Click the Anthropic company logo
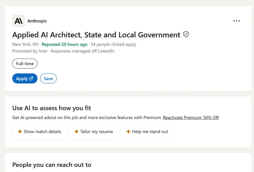This screenshot has height=172, width=254. (18, 21)
